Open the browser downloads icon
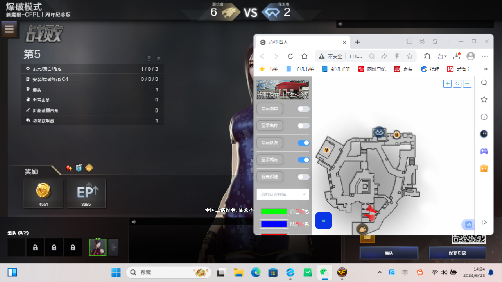 [x=456, y=56]
